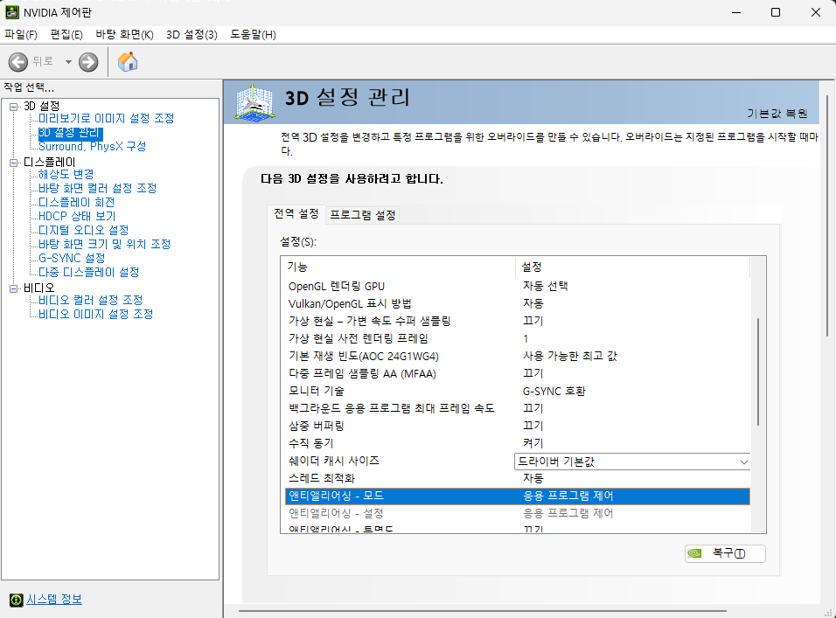The width and height of the screenshot is (836, 618).
Task: Select the Vulkan/OpenGL 표시 방법 row
Action: pos(517,303)
